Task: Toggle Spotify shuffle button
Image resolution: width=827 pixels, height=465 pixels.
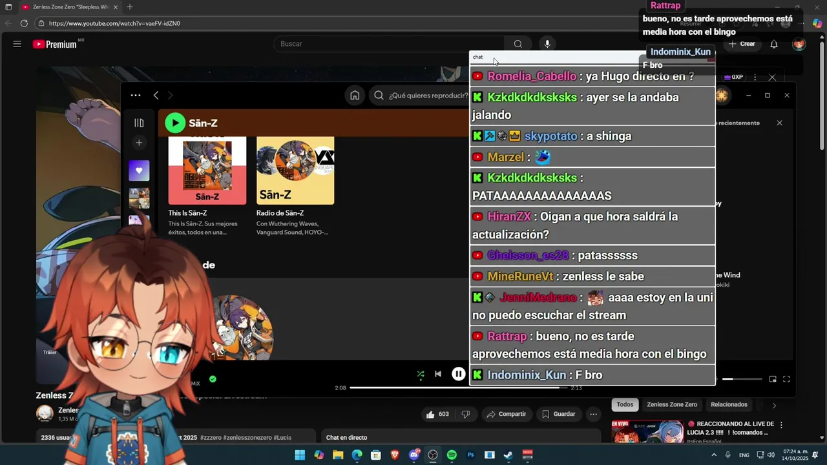Action: (421, 374)
